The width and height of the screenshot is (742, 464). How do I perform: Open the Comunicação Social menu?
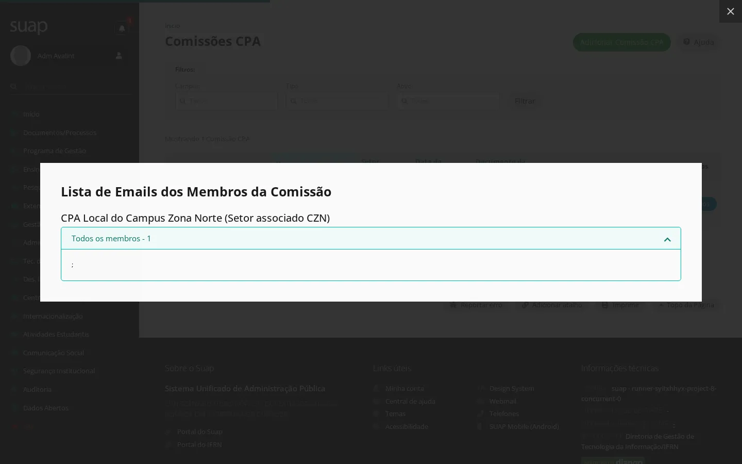pos(54,353)
